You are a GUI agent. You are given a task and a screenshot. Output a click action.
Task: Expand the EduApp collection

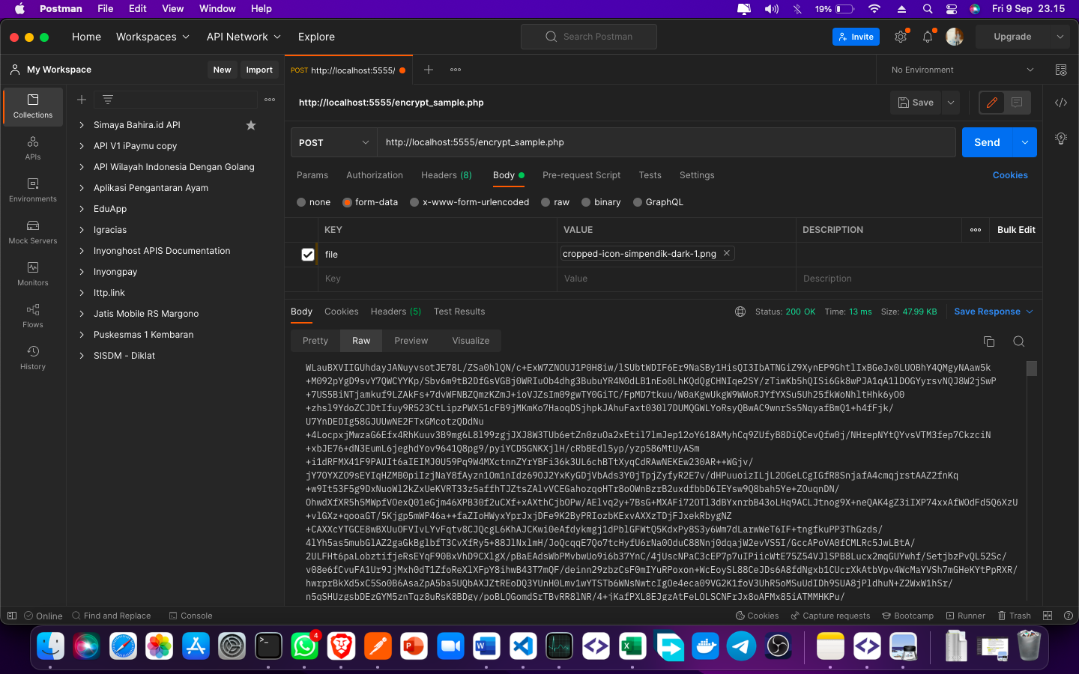(x=82, y=209)
